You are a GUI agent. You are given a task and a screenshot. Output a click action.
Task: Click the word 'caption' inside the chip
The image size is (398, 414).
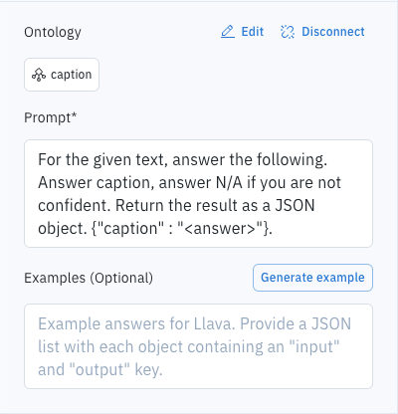71,75
